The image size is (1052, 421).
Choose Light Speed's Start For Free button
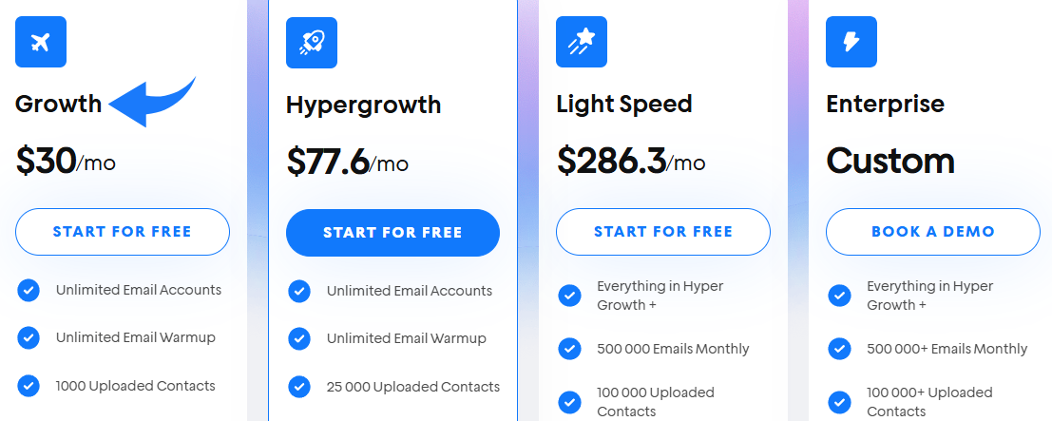coord(663,232)
